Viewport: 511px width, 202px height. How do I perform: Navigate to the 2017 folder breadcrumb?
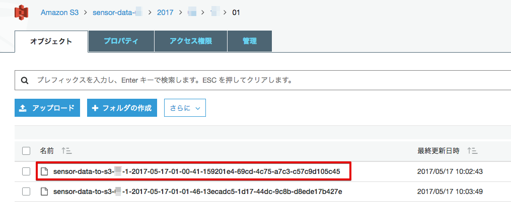coord(165,13)
